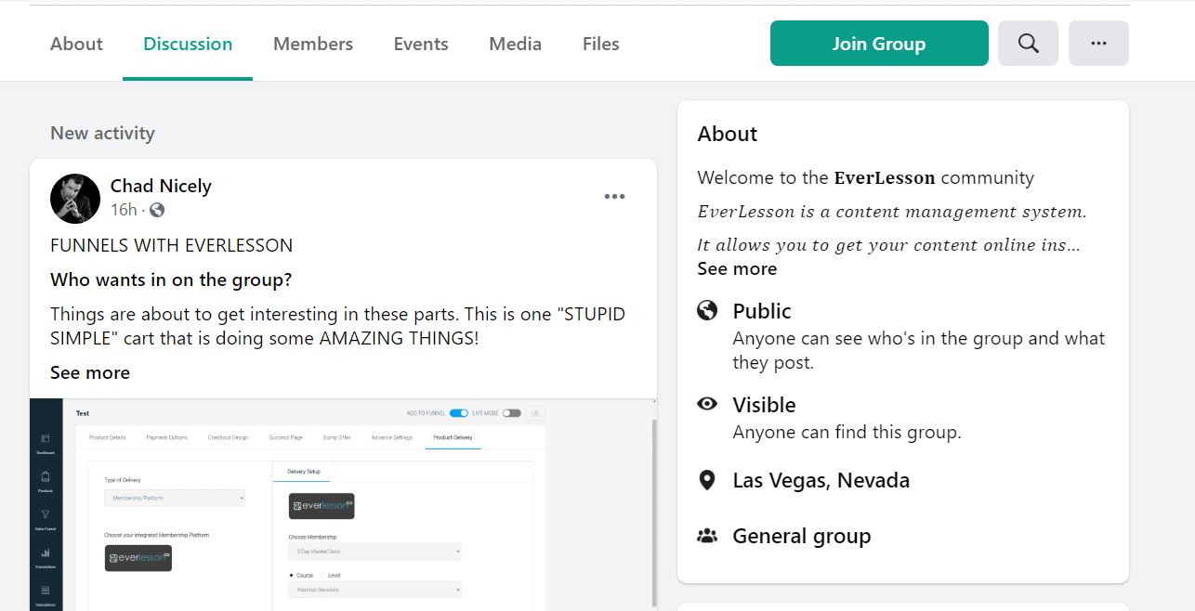Open the Members tab
The height and width of the screenshot is (611, 1195).
[x=313, y=44]
